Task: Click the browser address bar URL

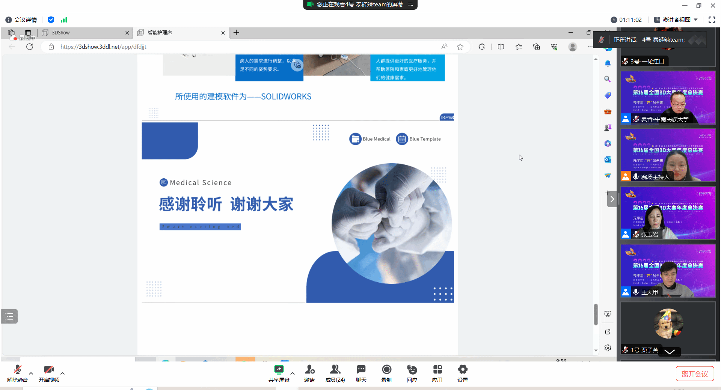Action: click(x=104, y=47)
